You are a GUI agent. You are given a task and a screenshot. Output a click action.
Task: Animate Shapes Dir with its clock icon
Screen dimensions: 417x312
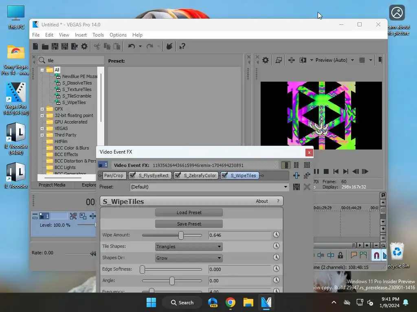tap(277, 257)
